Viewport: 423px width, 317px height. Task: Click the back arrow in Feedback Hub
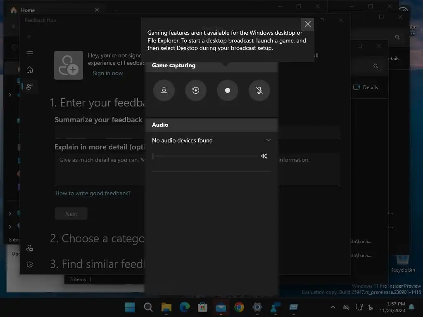pos(29,37)
